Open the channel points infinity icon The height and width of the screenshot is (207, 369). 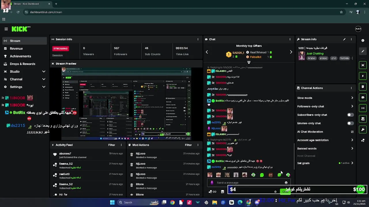tap(212, 192)
